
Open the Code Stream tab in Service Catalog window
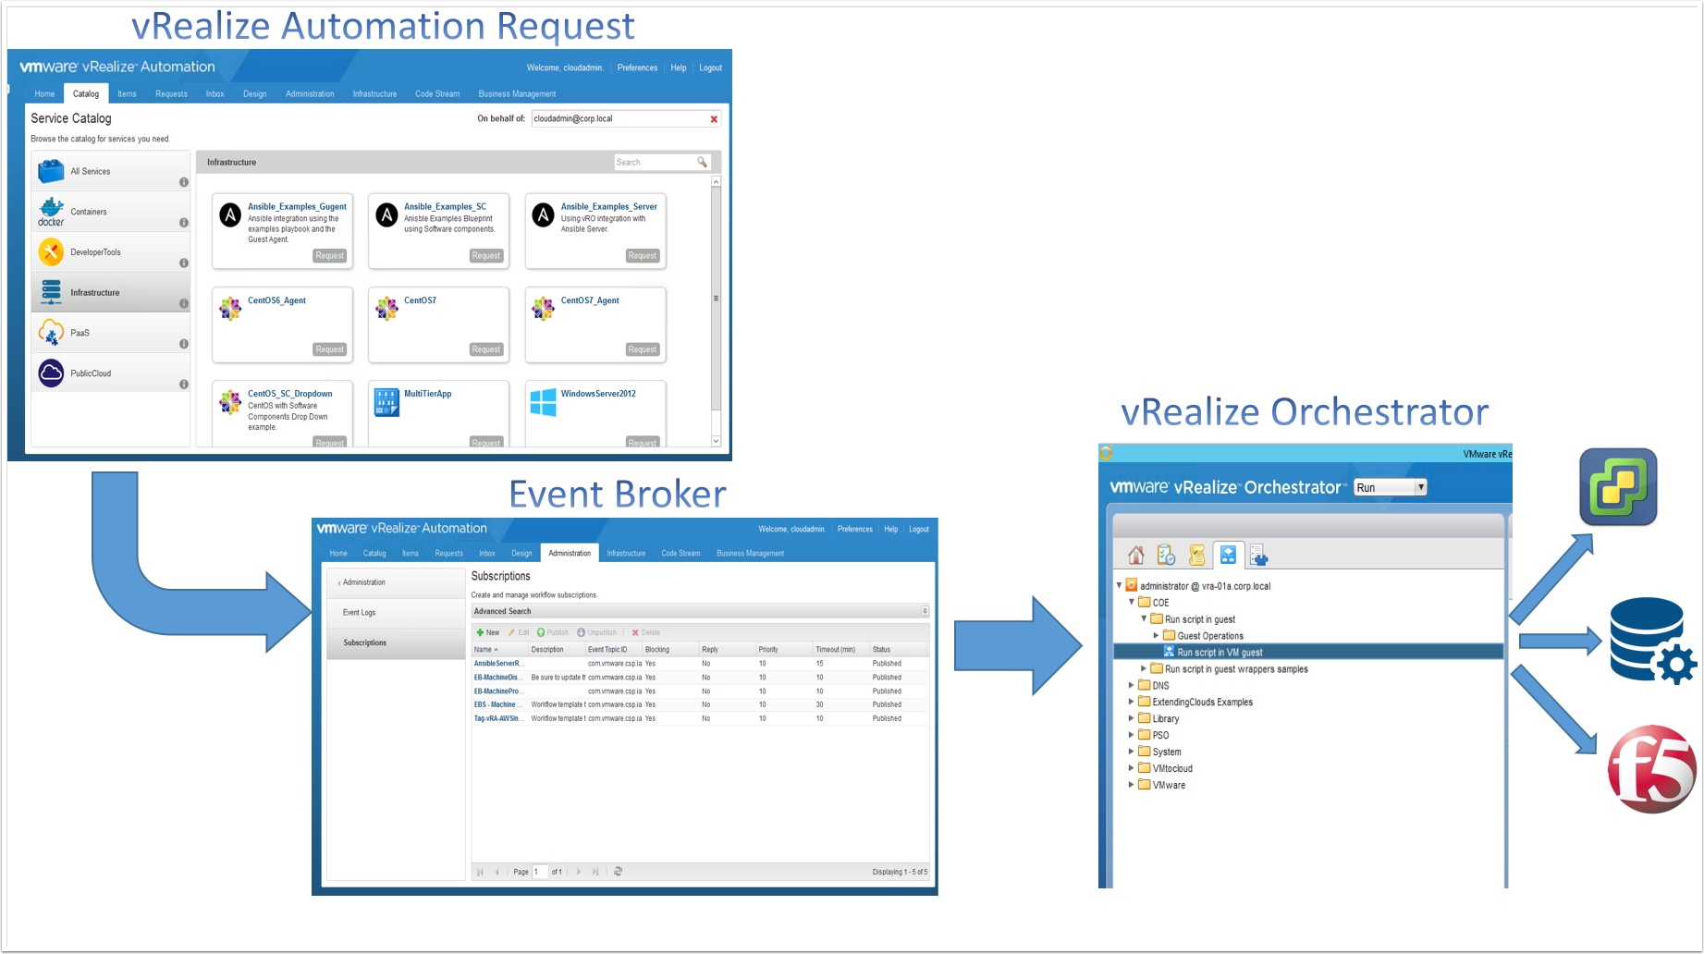[x=436, y=94]
